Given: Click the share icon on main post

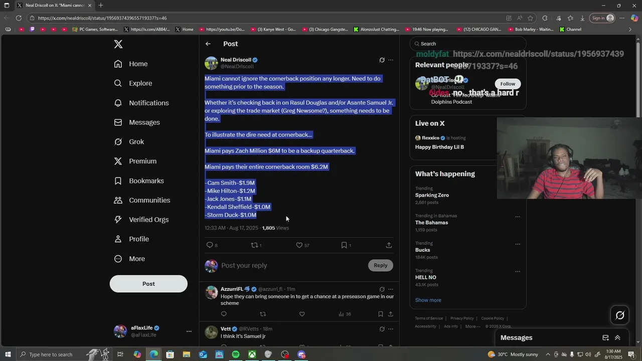Looking at the screenshot, I should point(389,245).
